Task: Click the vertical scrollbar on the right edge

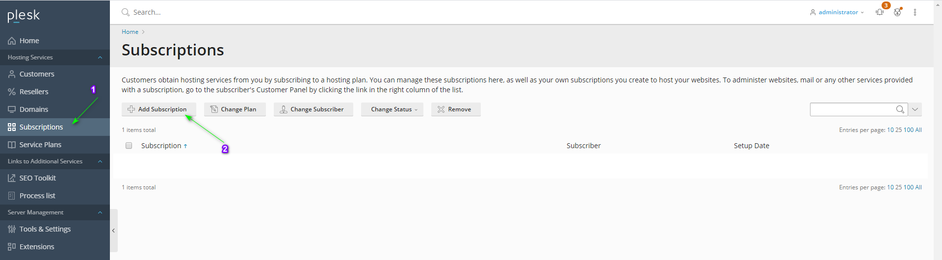Action: tap(938, 130)
